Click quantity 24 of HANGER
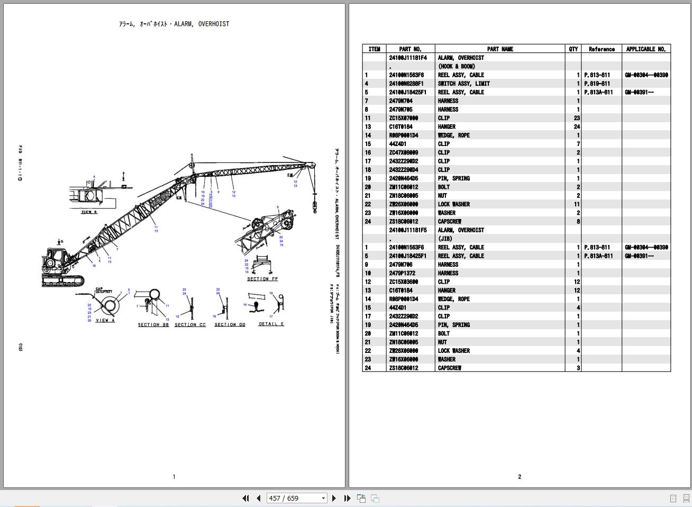Viewport: 692px width, 507px height. click(577, 126)
